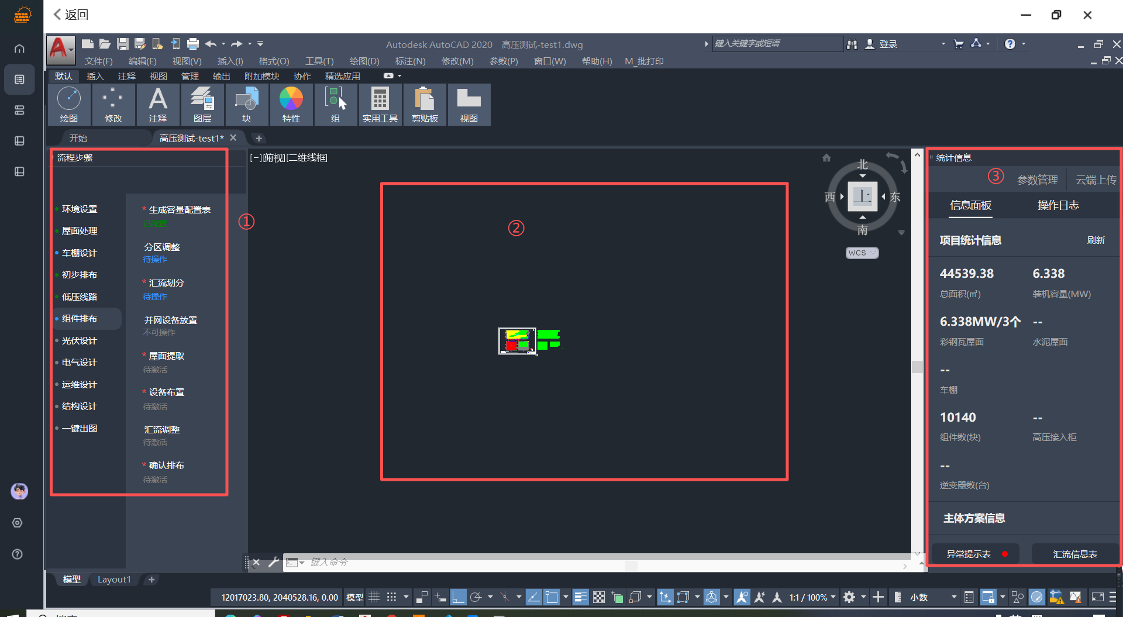This screenshot has width=1123, height=617.
Task: Select 光伏设计 in the workflow steps
Action: 80,340
